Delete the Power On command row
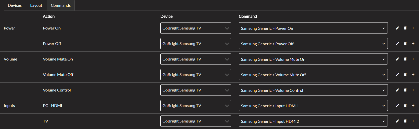 pyautogui.click(x=405, y=28)
